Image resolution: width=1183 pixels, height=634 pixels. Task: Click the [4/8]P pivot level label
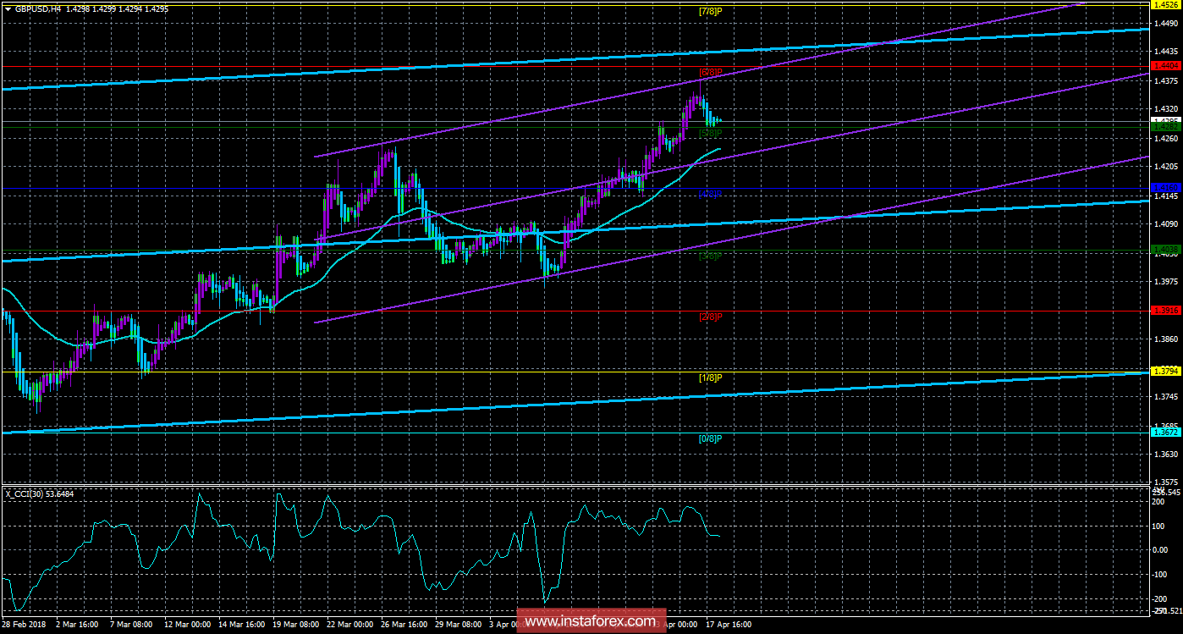tap(709, 193)
